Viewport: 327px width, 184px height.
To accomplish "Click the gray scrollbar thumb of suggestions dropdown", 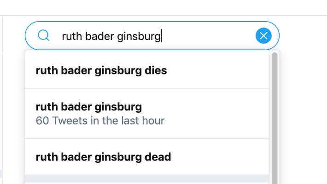I will click(274, 118).
